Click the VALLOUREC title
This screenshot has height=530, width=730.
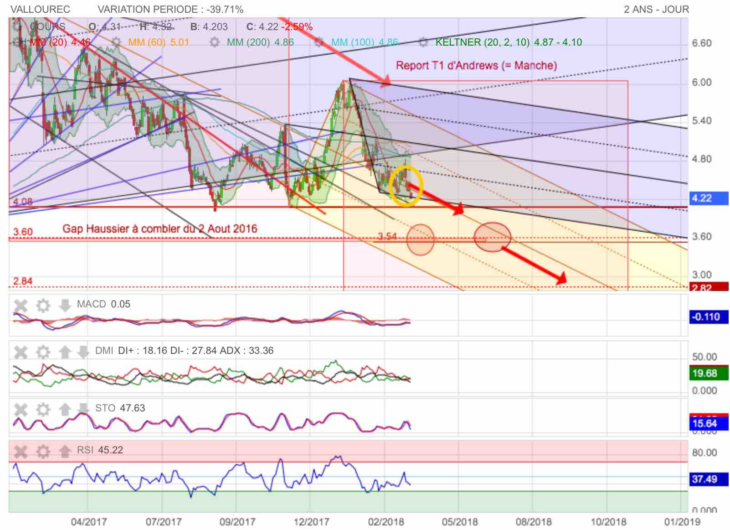(x=41, y=9)
